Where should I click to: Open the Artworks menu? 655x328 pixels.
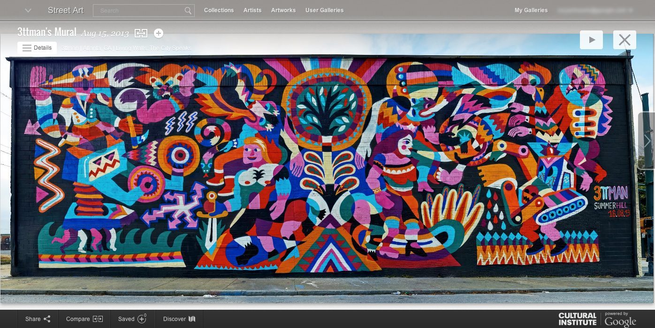point(283,10)
